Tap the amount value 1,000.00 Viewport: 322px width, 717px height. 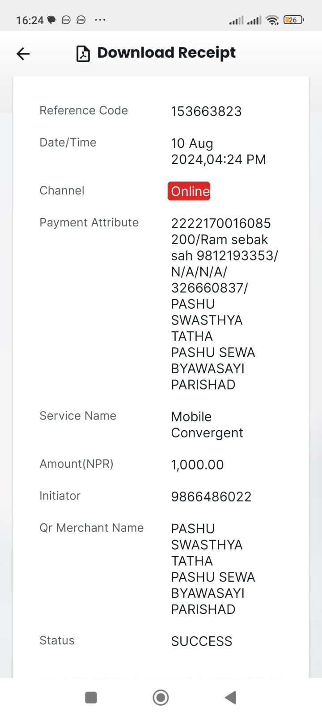197,465
